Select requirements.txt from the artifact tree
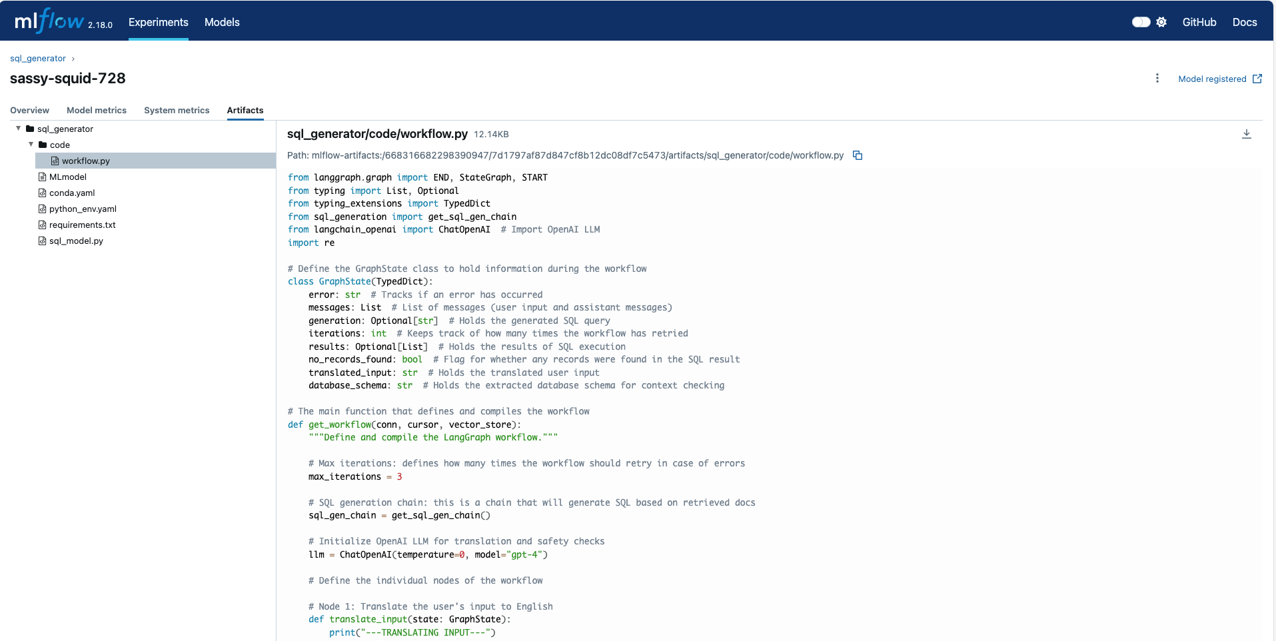The image size is (1276, 641). click(x=82, y=225)
